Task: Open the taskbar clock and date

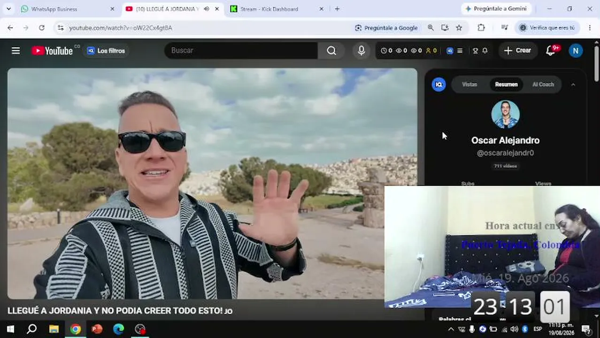Action: point(561,329)
